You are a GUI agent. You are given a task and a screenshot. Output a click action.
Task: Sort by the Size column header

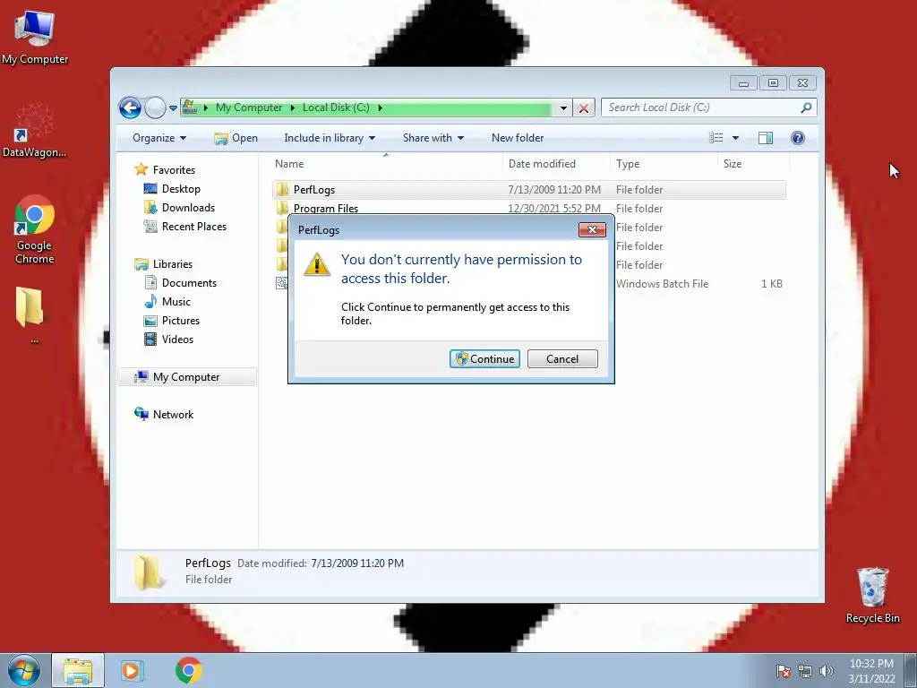click(x=753, y=164)
